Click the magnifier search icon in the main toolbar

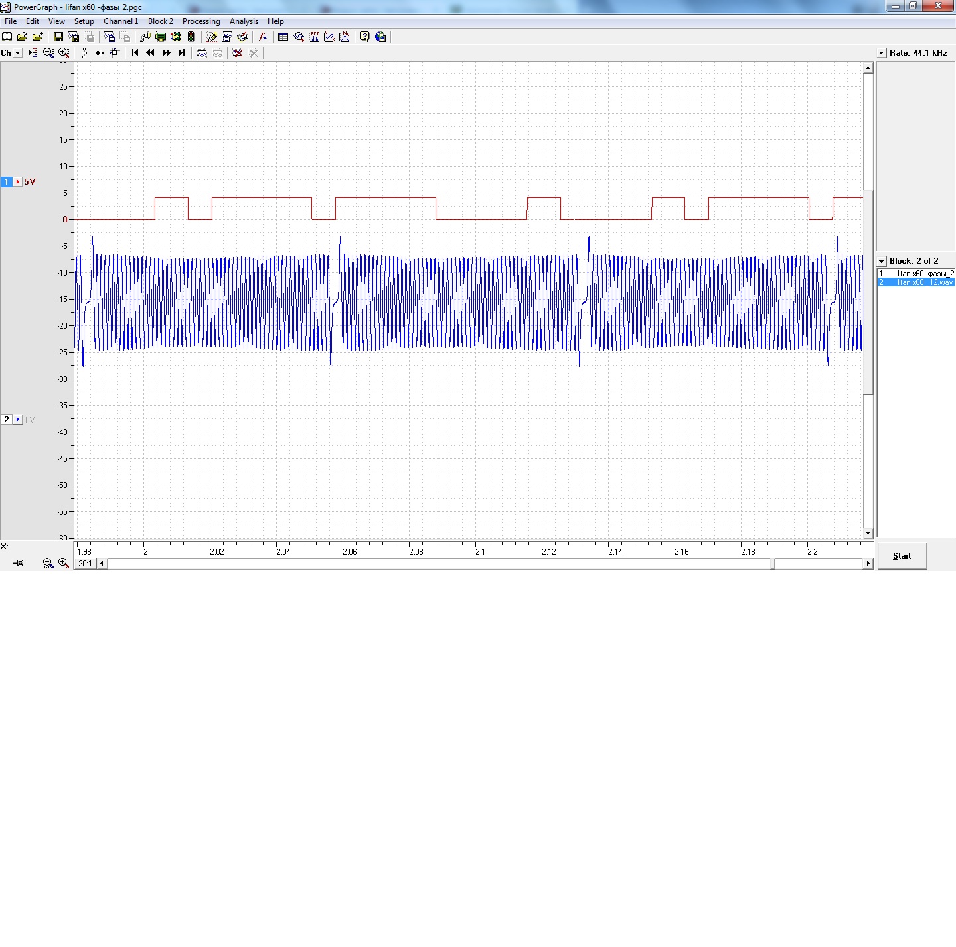(x=299, y=37)
